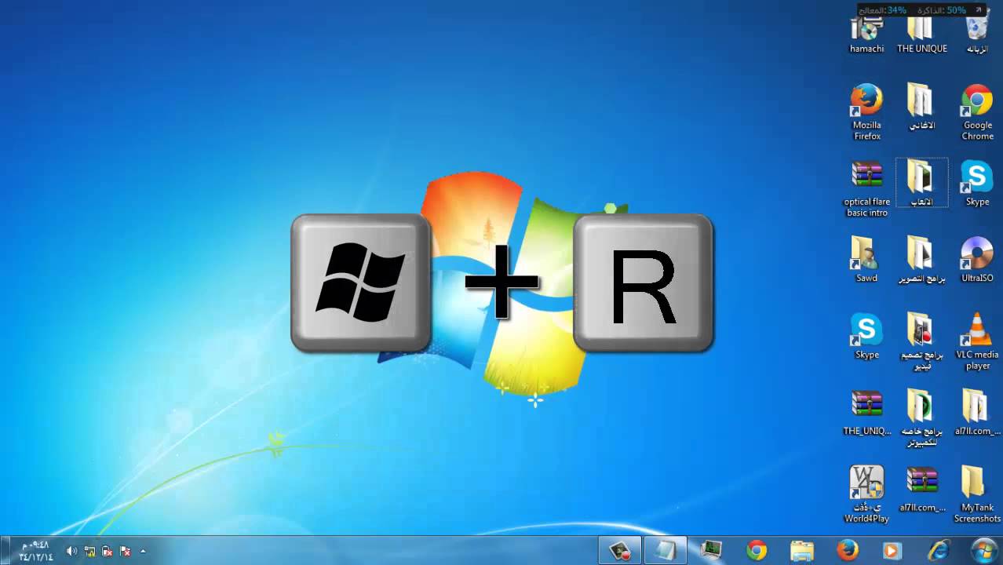Open volume speaker tray icon
The image size is (1003, 565).
coord(71,552)
